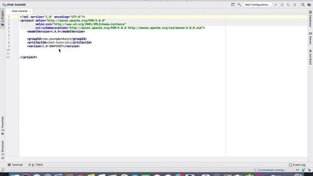Screen dimensions: 313x176
Task: Click the groupId com.youngmonkeys line
Action: [x=57, y=39]
